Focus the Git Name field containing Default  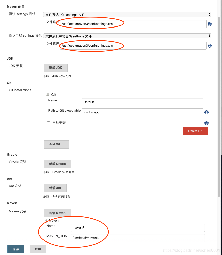click(x=142, y=102)
